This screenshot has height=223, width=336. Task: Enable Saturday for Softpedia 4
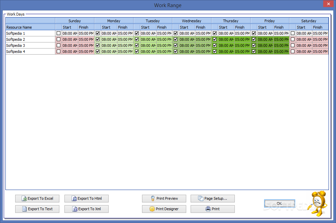coord(293,52)
